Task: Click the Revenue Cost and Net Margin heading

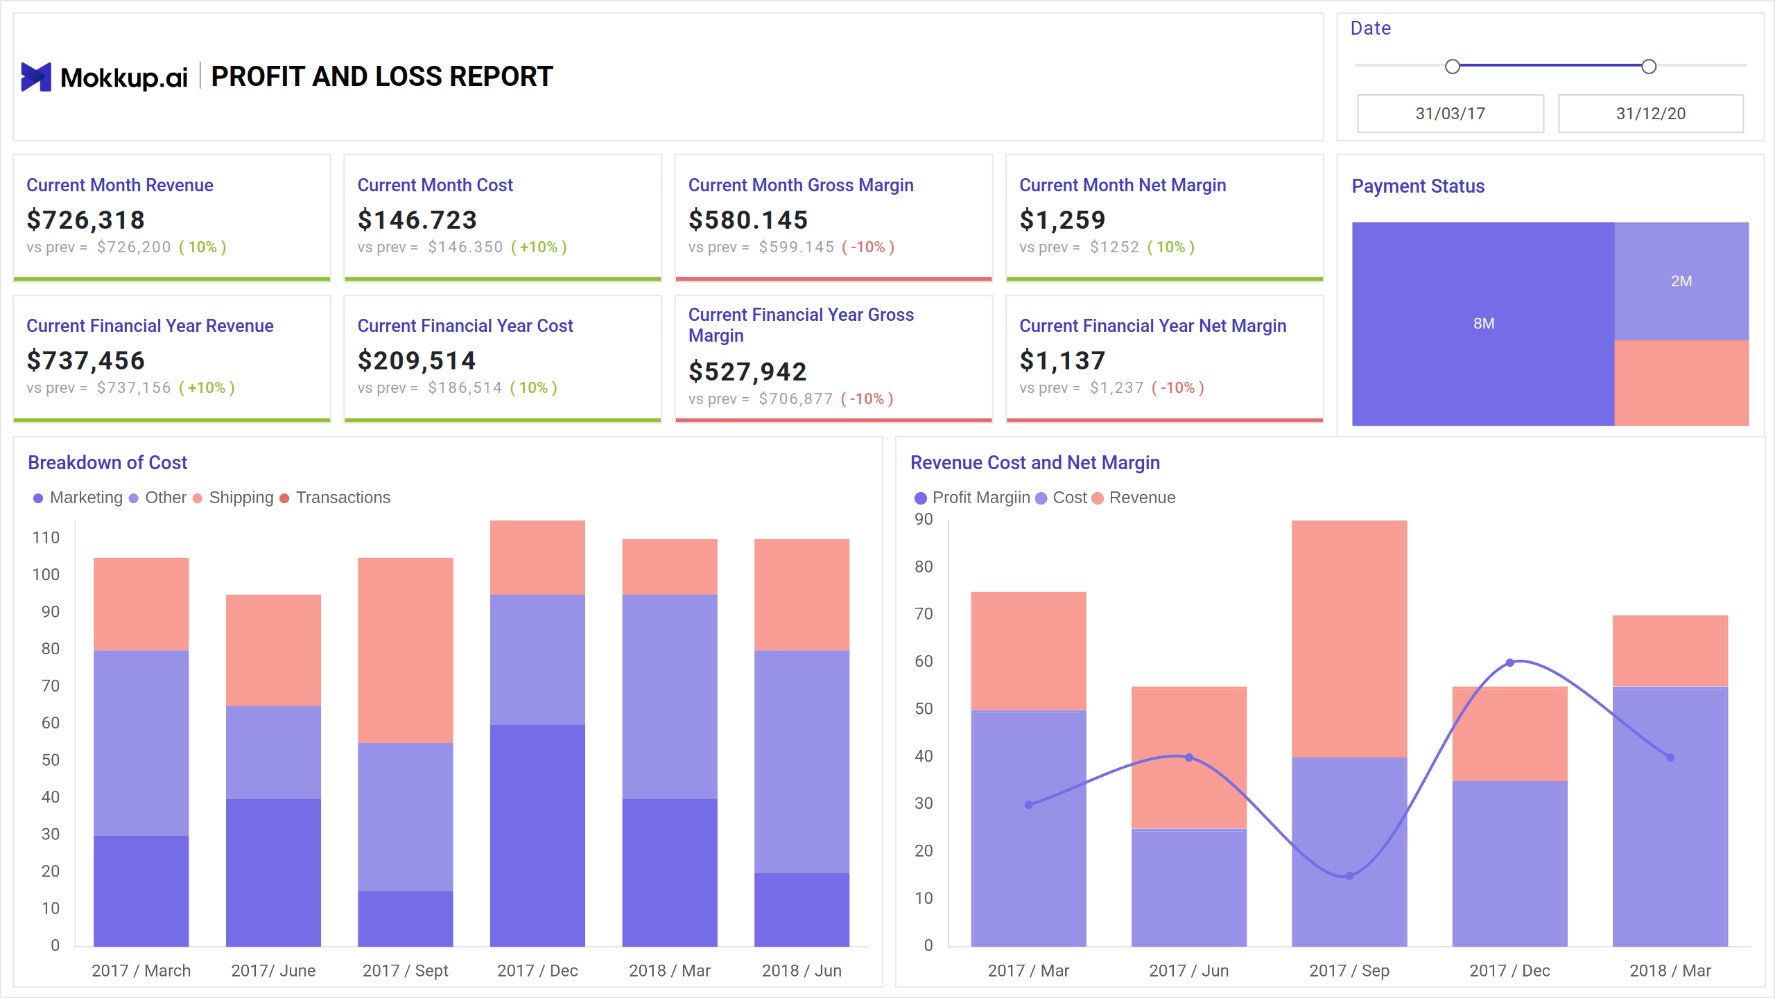Action: (1034, 463)
